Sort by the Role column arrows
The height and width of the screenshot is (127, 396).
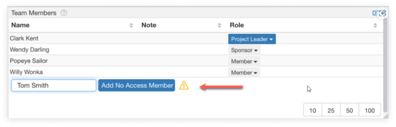[x=375, y=25]
